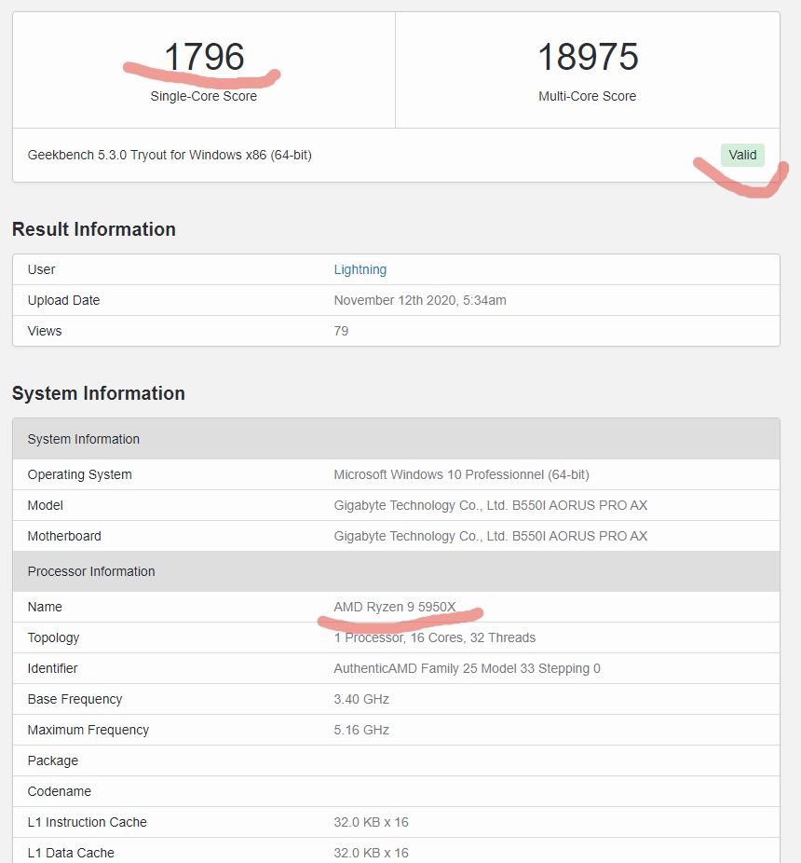Select the single-core score 1796
The height and width of the screenshot is (863, 801).
click(204, 57)
